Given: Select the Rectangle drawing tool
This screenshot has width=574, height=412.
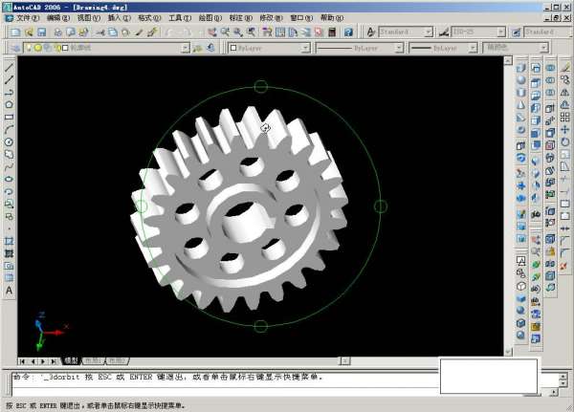Looking at the screenshot, I should click(x=9, y=117).
